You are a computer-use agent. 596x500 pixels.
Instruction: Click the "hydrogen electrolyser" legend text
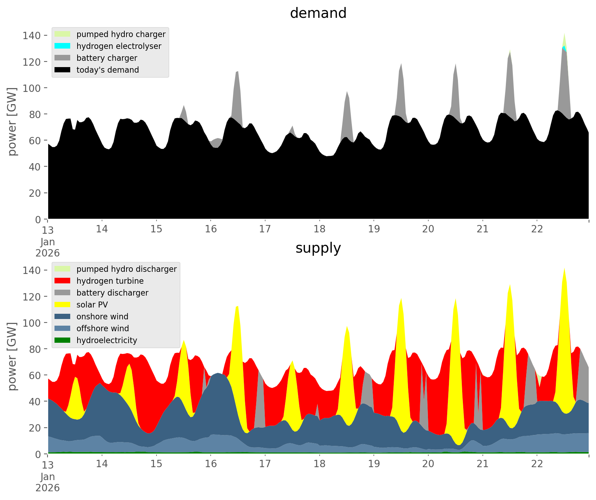click(x=119, y=46)
